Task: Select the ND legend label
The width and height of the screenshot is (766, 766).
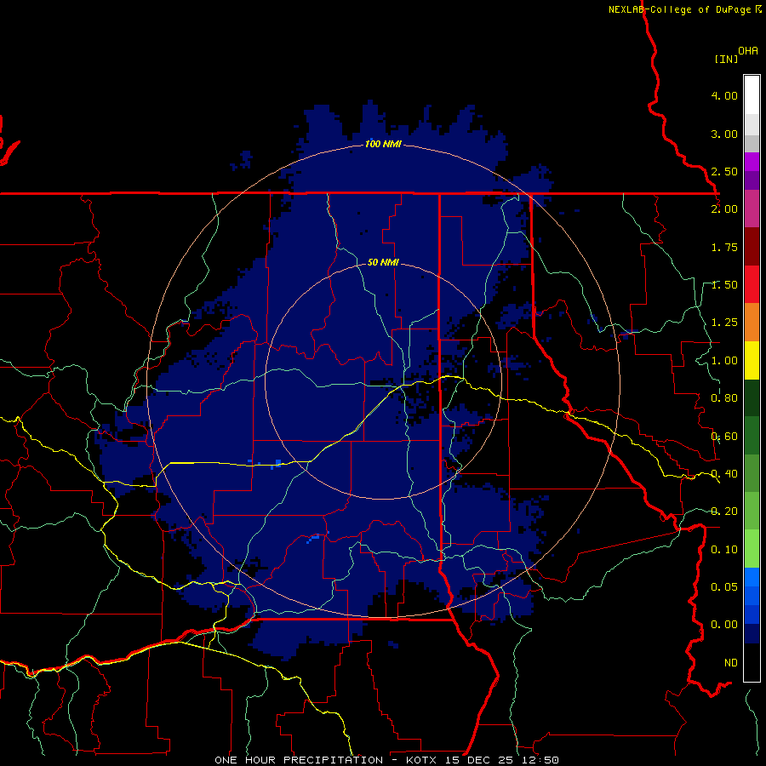Action: 730,663
